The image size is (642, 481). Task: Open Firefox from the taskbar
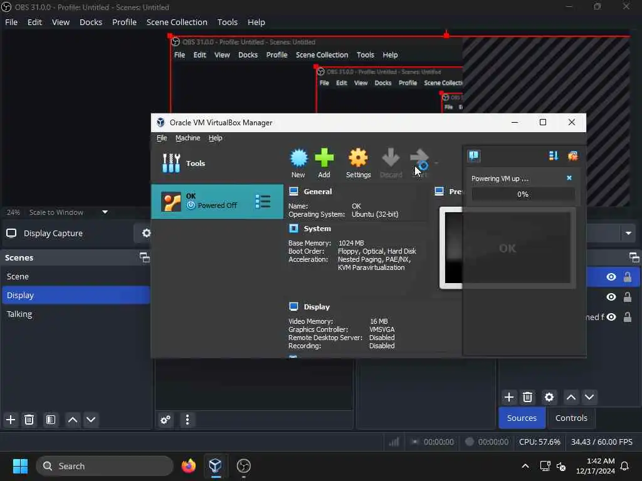[189, 466]
